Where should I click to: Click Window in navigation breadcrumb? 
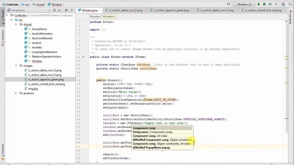[55, 4]
